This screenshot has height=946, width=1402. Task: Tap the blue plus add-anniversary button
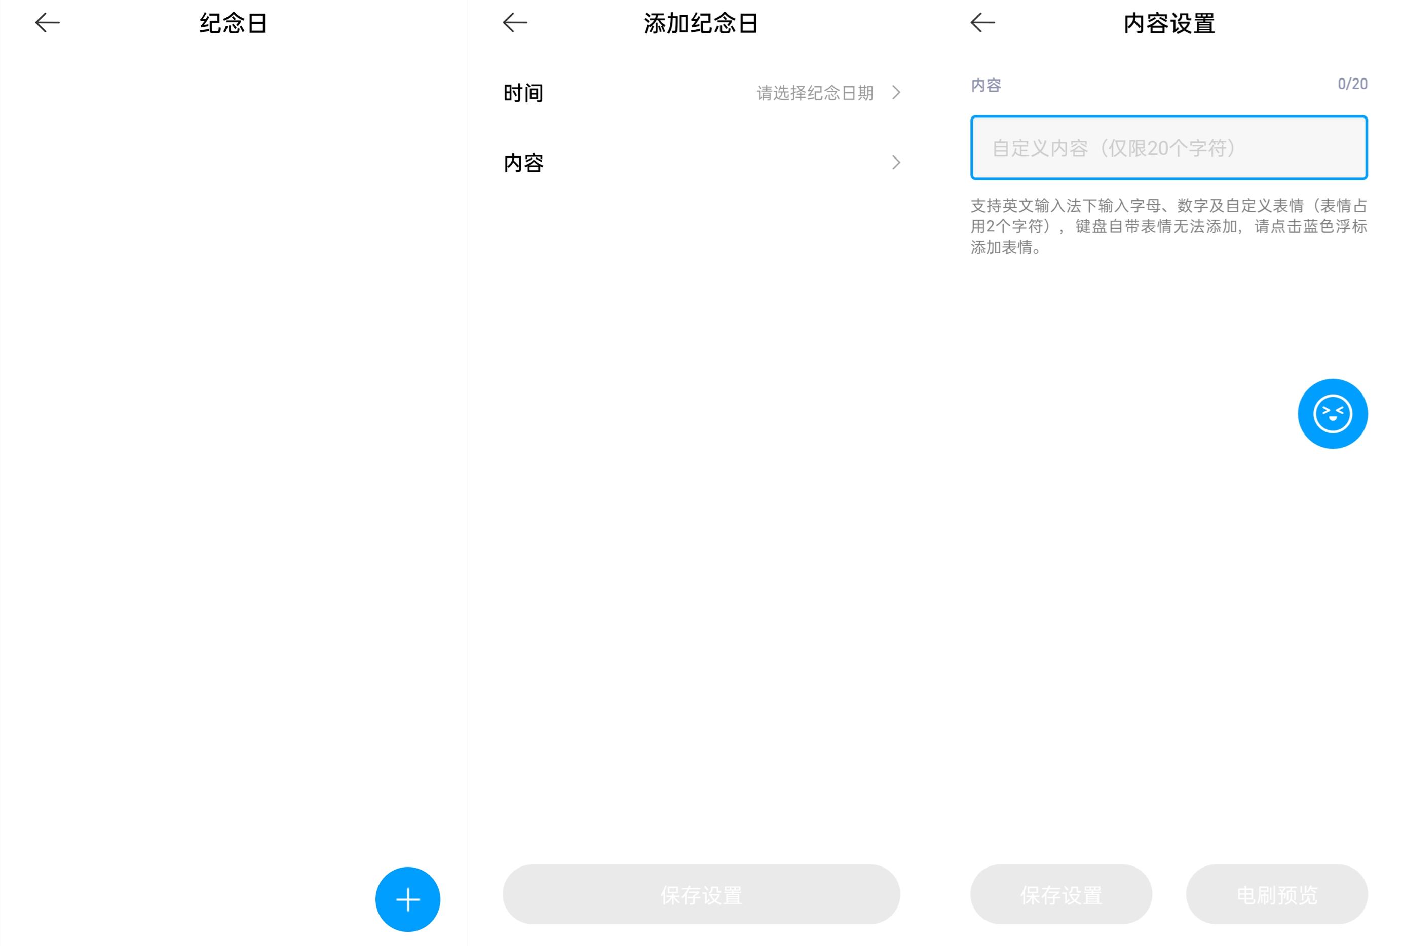(x=407, y=899)
